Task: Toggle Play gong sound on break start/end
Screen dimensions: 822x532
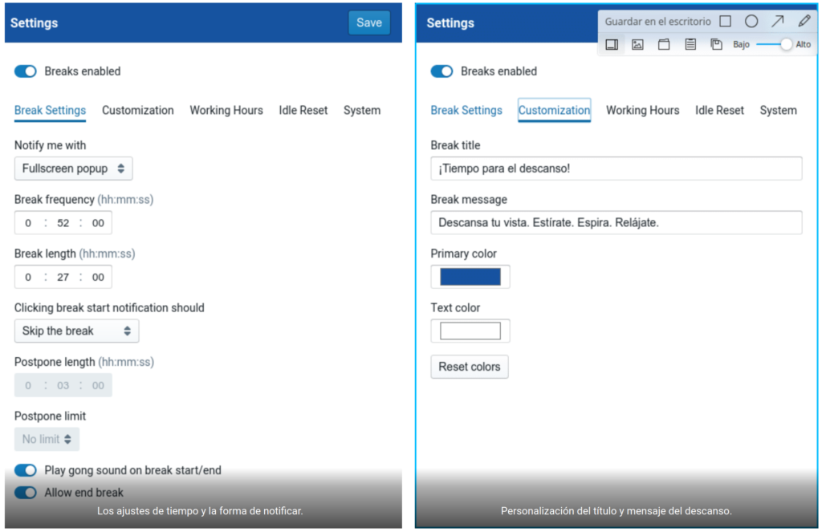Action: 26,470
